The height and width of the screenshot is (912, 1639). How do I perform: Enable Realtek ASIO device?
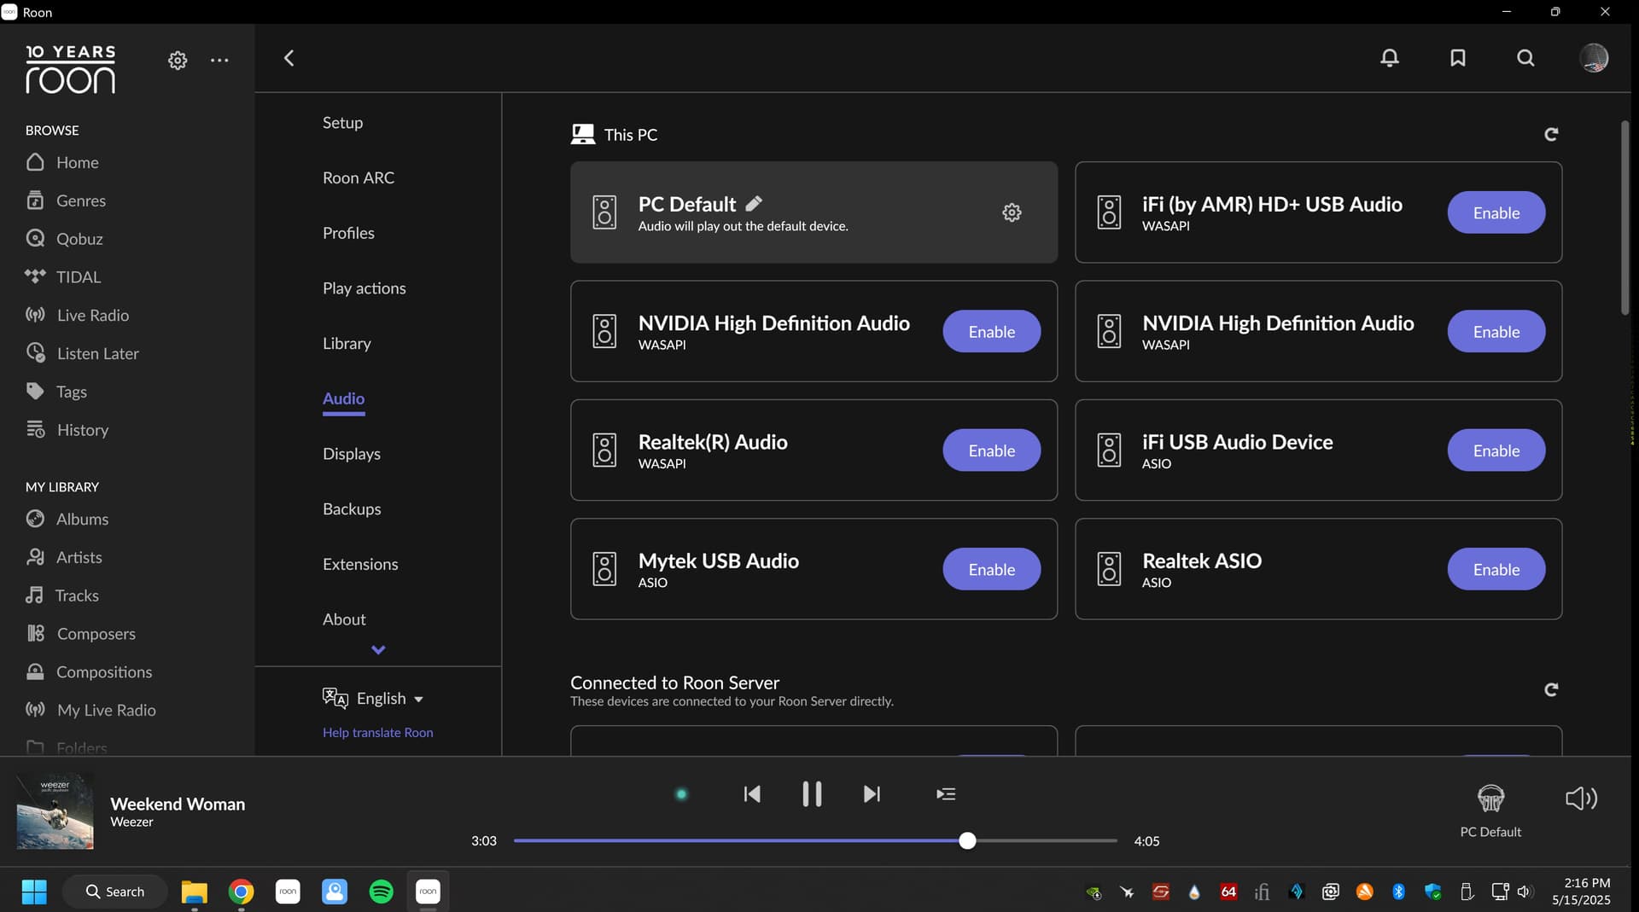pyautogui.click(x=1496, y=569)
